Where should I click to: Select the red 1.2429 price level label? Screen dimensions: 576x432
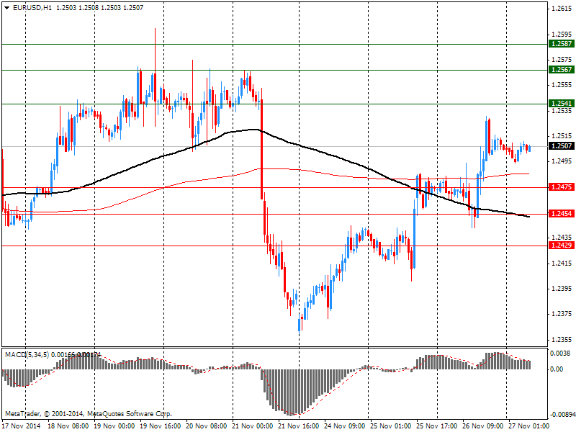click(561, 246)
